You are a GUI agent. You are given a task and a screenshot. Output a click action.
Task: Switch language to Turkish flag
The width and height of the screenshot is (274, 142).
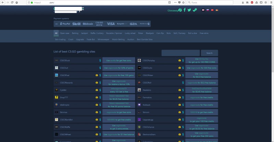pyautogui.click(x=212, y=10)
